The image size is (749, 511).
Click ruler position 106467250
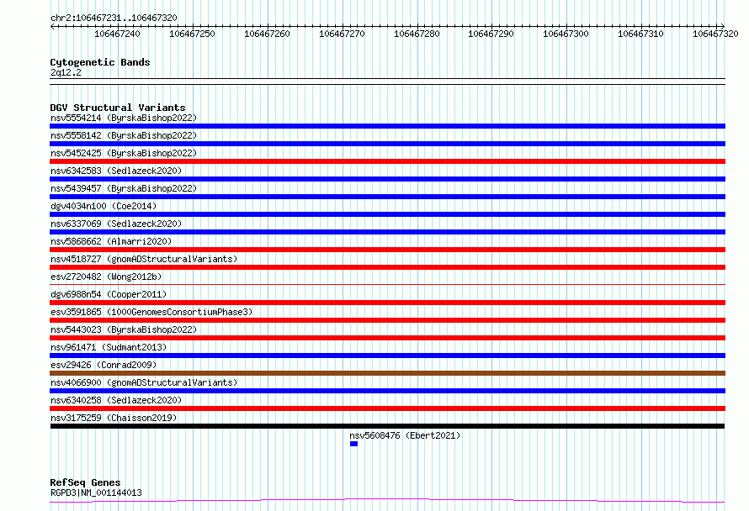[x=192, y=34]
